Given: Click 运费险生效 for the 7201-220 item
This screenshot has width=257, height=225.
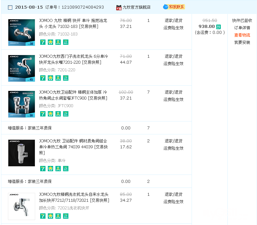Looking at the screenshot, I should [173, 63].
